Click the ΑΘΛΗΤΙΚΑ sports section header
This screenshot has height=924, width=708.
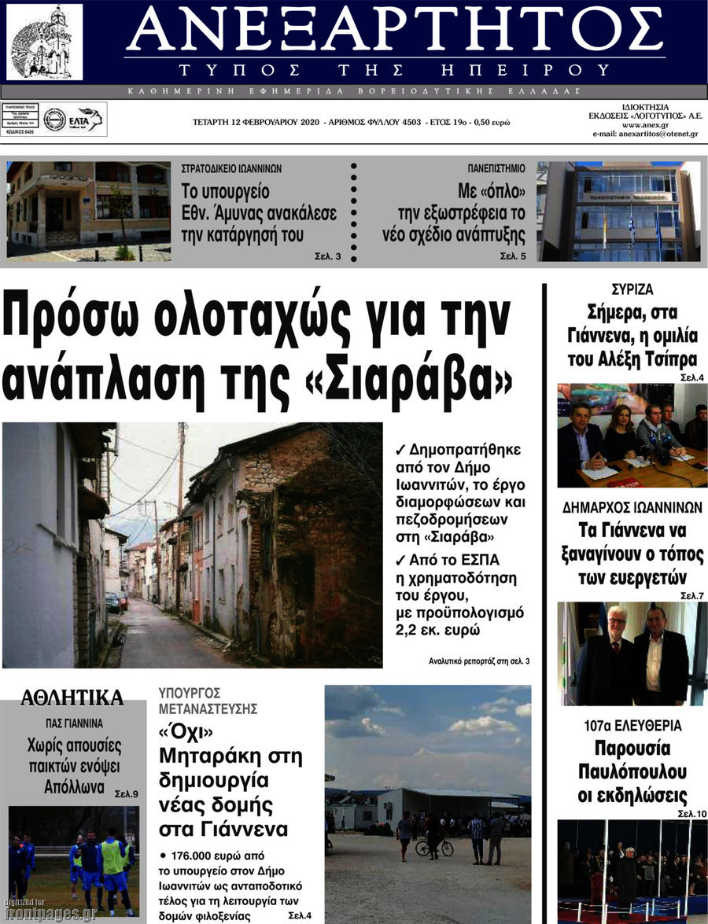pyautogui.click(x=72, y=698)
